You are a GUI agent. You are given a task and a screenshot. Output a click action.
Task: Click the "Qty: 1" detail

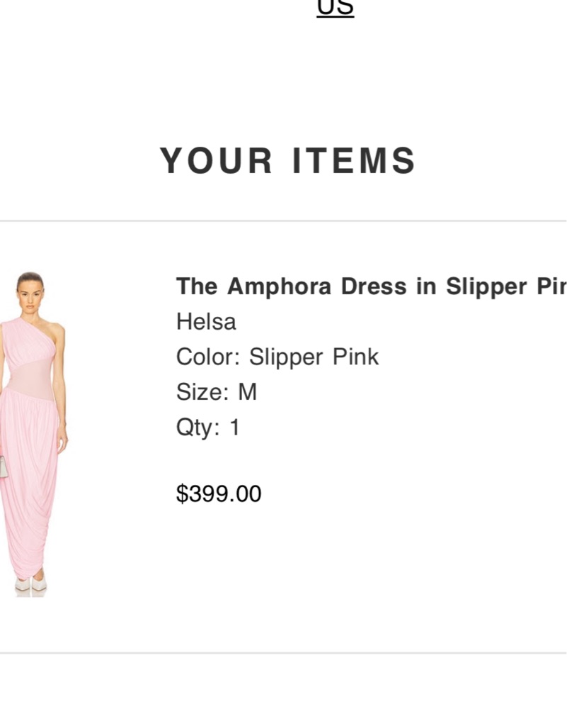click(208, 427)
